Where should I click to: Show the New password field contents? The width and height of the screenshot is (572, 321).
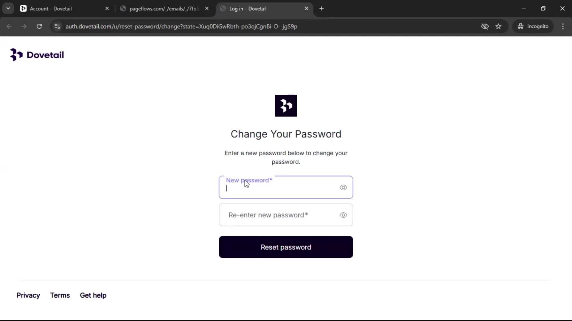(343, 188)
